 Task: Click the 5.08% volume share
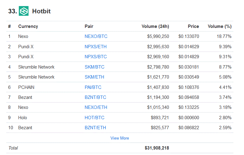click(x=225, y=77)
